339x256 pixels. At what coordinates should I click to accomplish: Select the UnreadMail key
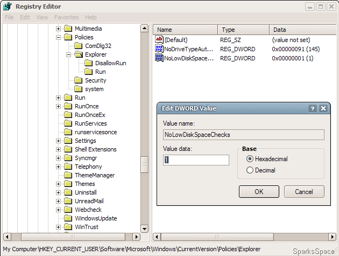tap(89, 201)
